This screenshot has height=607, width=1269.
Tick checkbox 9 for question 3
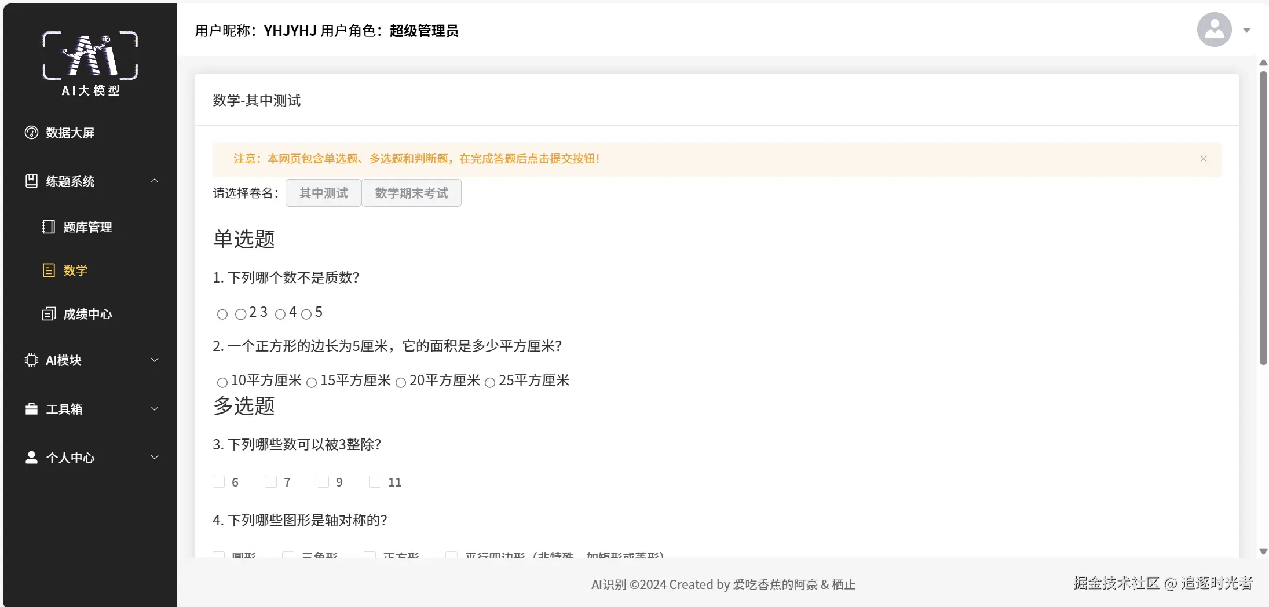click(x=323, y=482)
